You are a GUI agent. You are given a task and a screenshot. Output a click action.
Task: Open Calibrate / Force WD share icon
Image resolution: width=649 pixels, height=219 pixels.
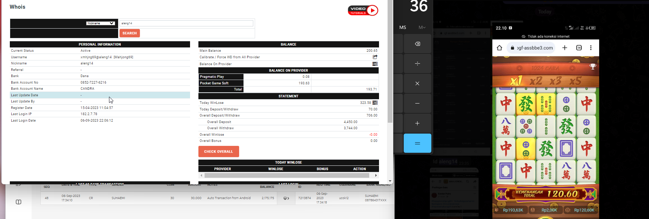coord(375,57)
